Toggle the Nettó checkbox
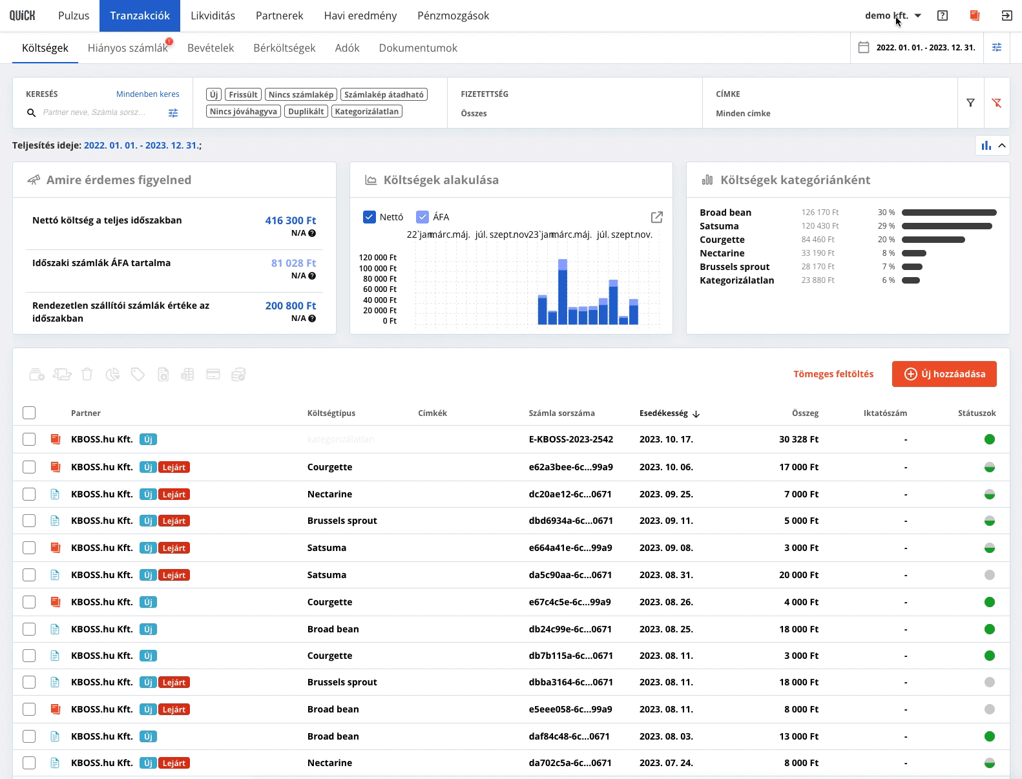 (370, 217)
